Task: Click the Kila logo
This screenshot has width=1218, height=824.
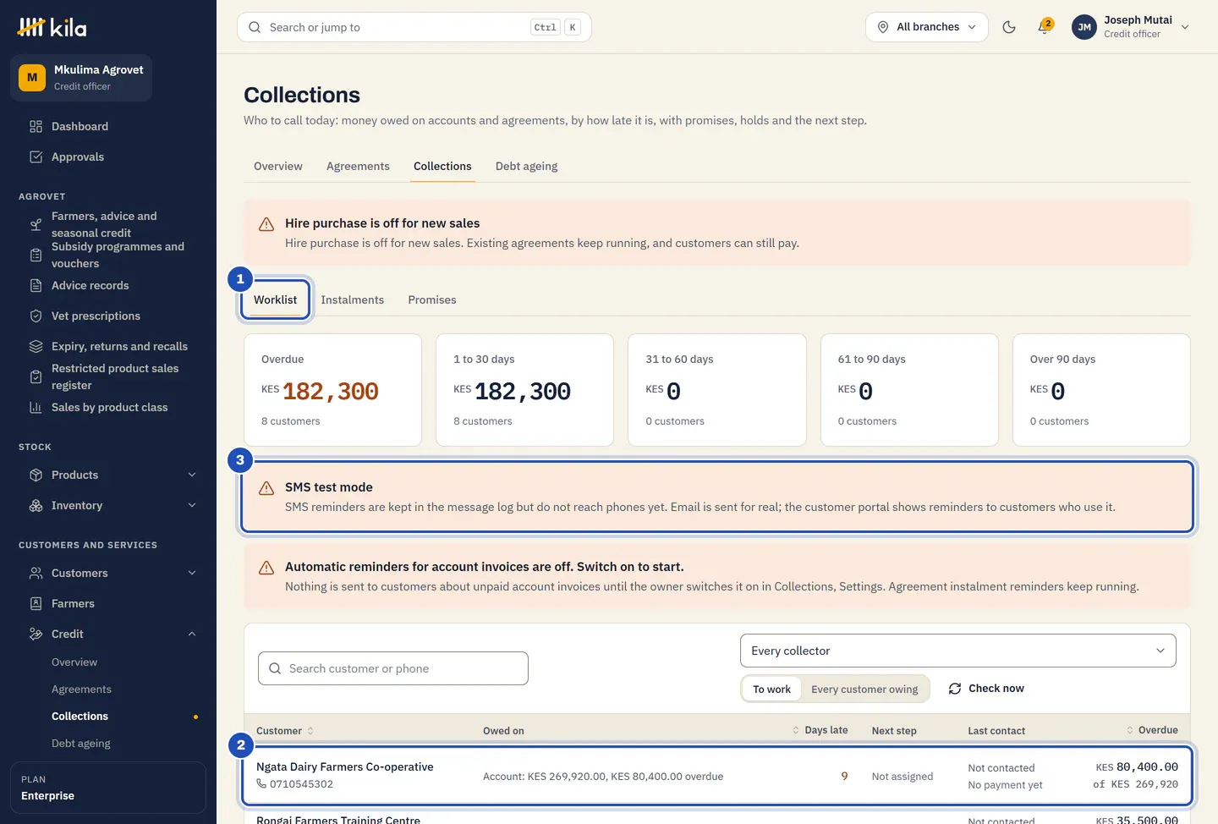Action: (52, 27)
